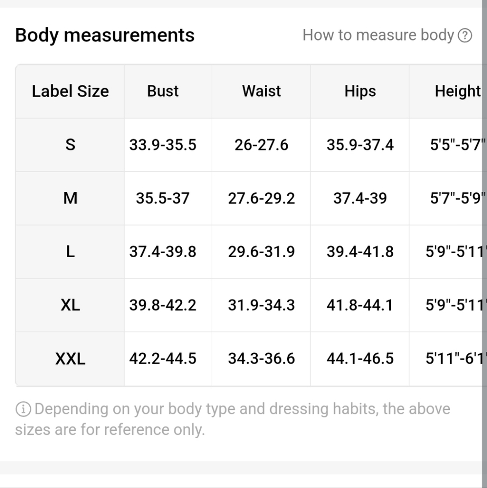Click the Waist column header
Image resolution: width=487 pixels, height=488 pixels.
[x=261, y=91]
